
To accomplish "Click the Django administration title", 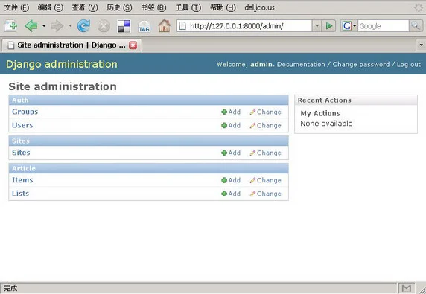I will (x=62, y=64).
